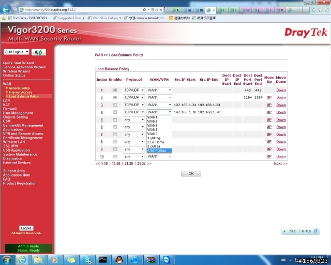Check Enable for policy index 4

pos(115,112)
